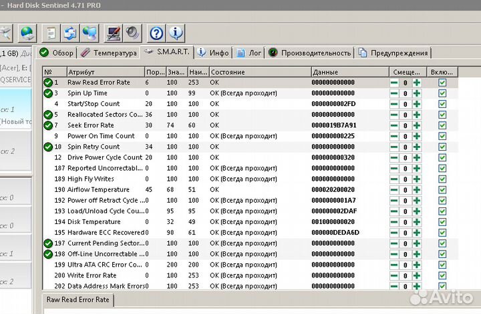Screen dimensions: 481x314
Task: Click the Состояние column header
Action: (259, 71)
